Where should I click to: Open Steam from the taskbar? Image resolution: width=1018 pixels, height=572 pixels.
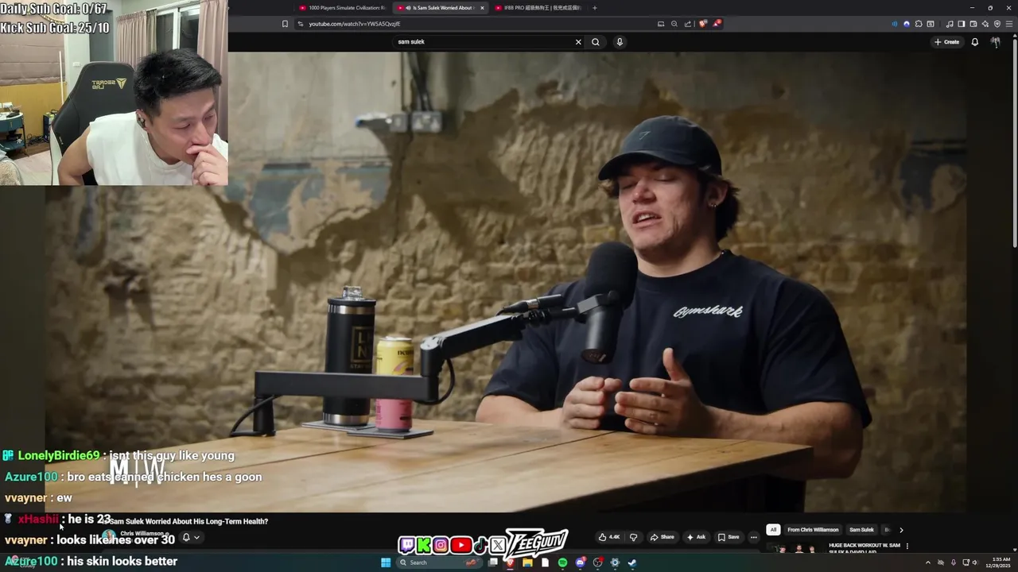pos(632,562)
